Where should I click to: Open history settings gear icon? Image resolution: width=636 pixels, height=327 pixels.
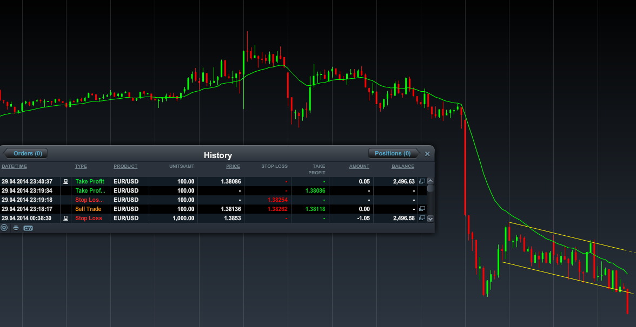point(4,228)
